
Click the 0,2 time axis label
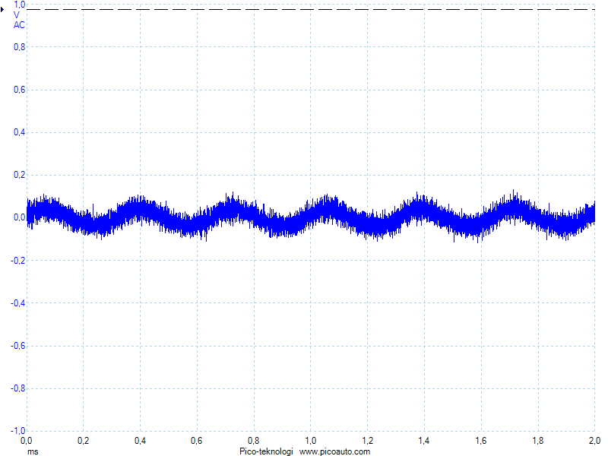coord(83,441)
